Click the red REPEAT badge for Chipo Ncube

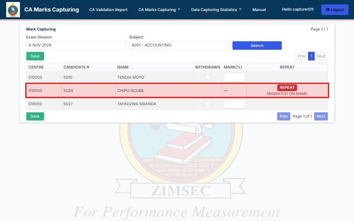click(x=287, y=88)
